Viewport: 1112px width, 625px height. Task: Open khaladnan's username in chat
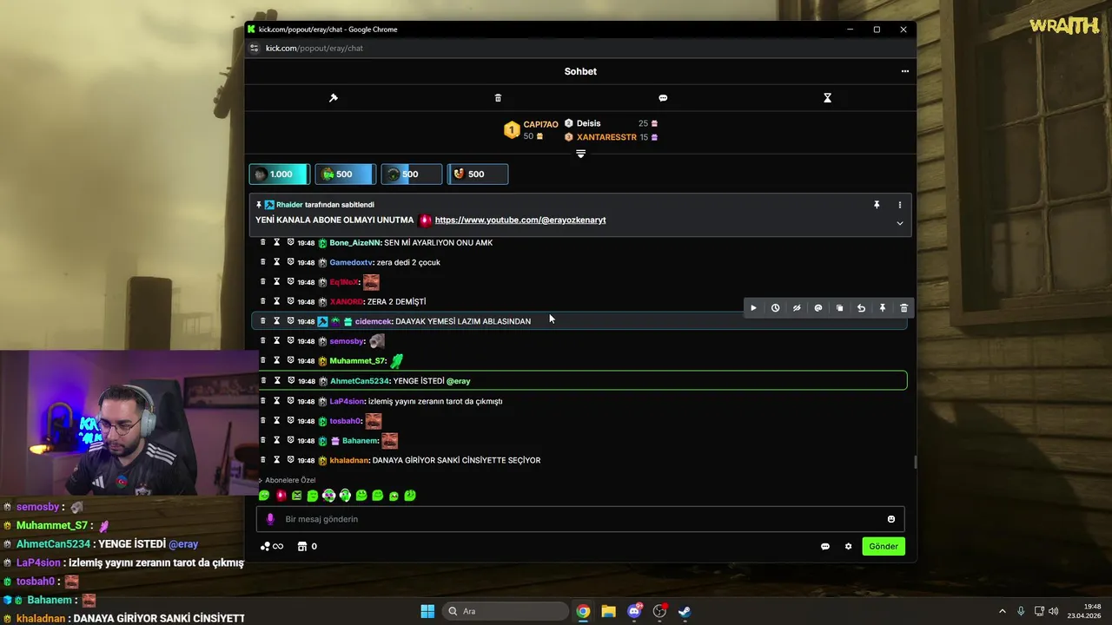point(349,460)
